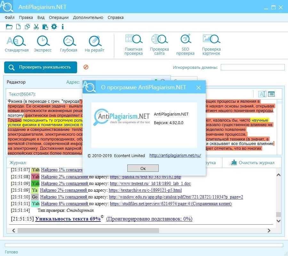The image size is (288, 256).
Task: Open the Вид menu
Action: point(41,18)
